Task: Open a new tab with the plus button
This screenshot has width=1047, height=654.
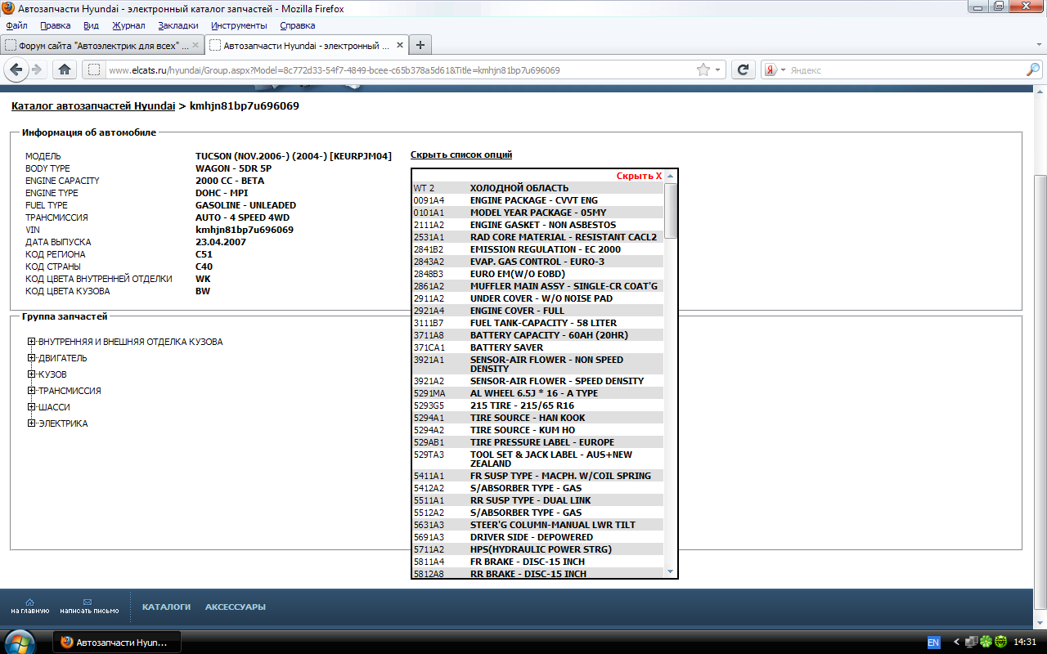Action: tap(420, 45)
